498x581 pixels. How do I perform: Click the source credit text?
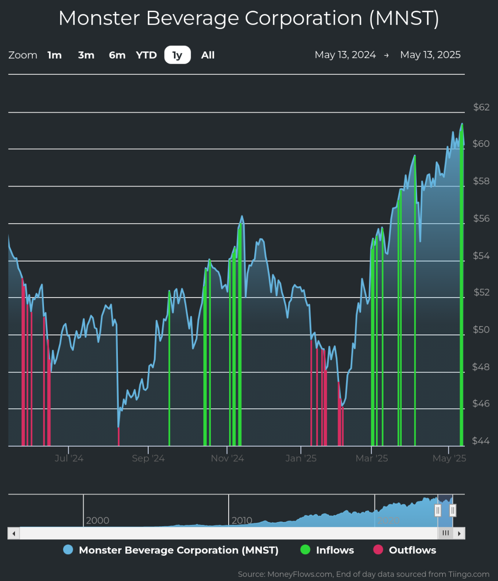364,574
